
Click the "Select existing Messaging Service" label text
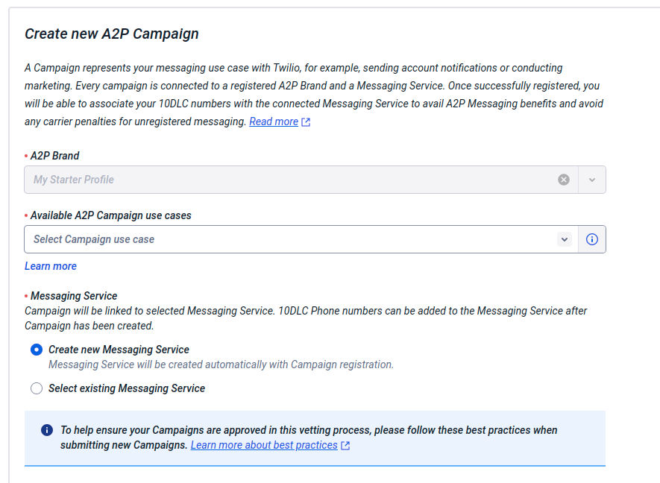coord(126,388)
